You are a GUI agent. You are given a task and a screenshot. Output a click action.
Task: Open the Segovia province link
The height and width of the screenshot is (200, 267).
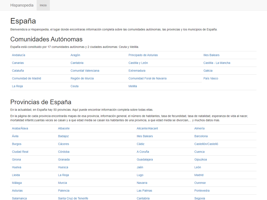click(199, 198)
